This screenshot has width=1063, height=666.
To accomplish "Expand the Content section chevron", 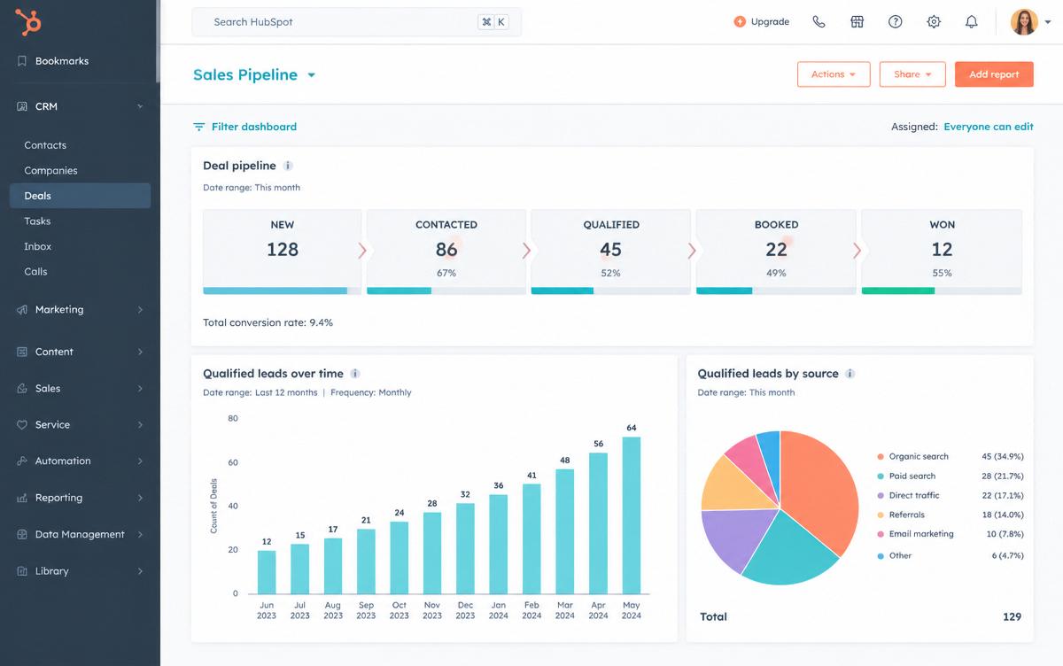I will [140, 352].
